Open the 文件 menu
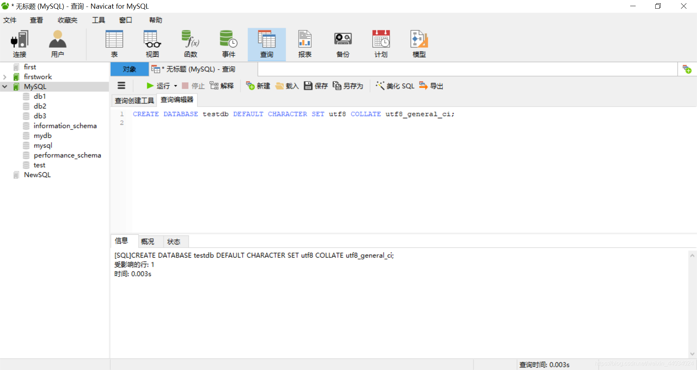 (x=10, y=20)
